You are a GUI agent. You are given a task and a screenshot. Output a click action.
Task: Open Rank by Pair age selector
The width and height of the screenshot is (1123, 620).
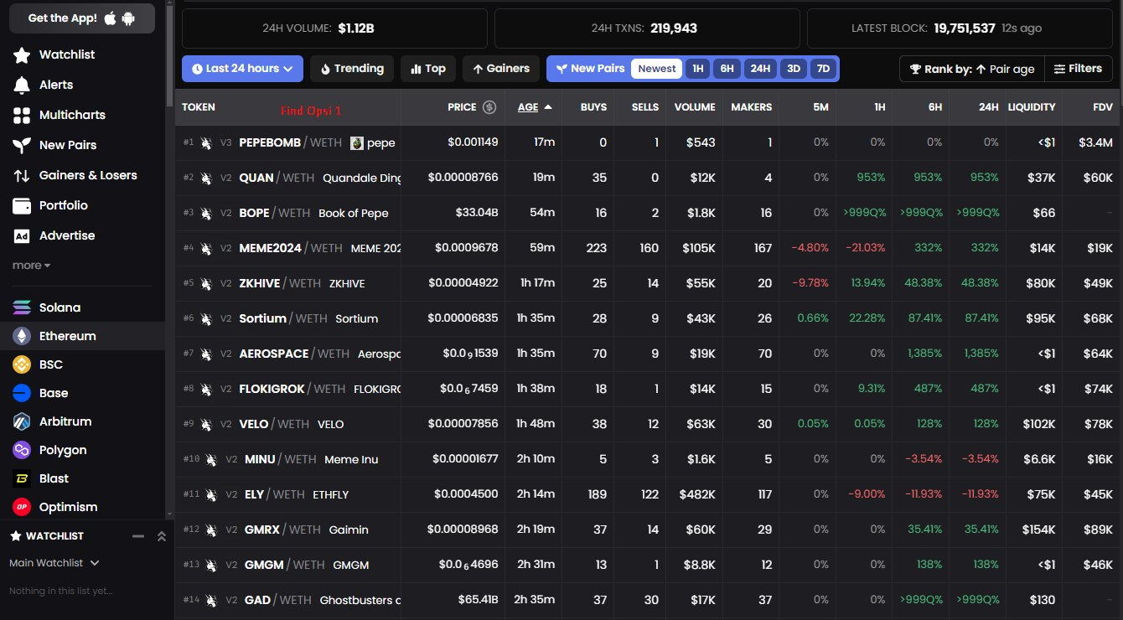972,69
